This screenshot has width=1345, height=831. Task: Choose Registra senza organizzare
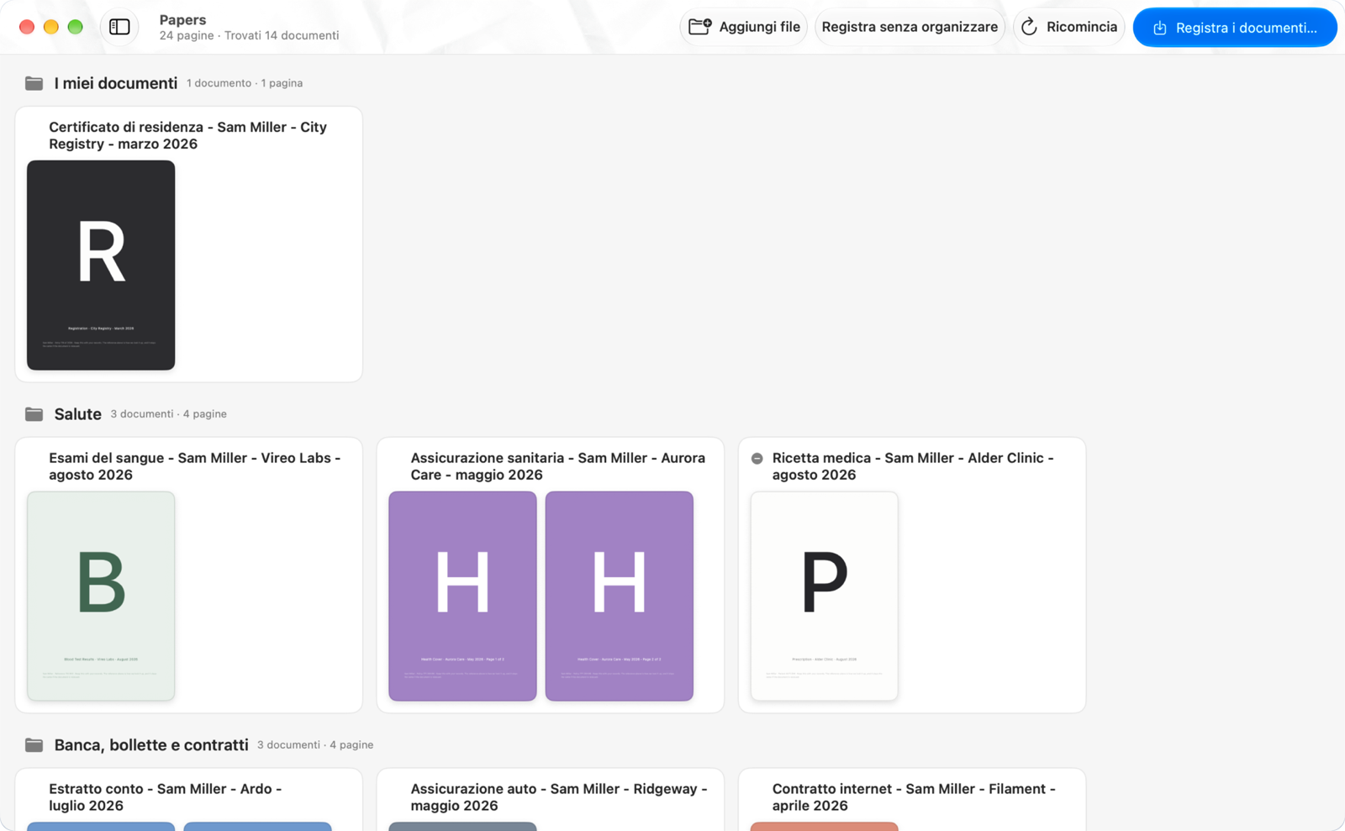click(x=910, y=27)
